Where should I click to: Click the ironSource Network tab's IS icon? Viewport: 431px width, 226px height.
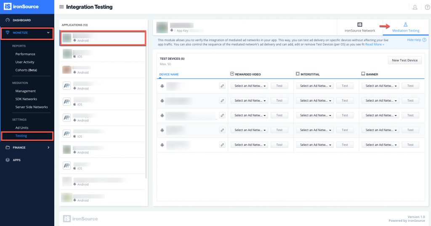tap(359, 24)
